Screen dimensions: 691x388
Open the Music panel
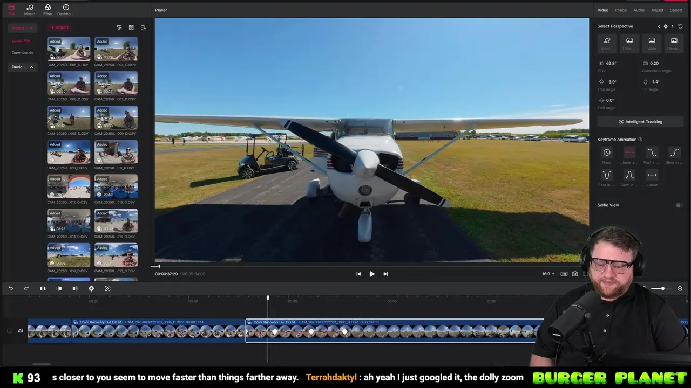pos(29,9)
